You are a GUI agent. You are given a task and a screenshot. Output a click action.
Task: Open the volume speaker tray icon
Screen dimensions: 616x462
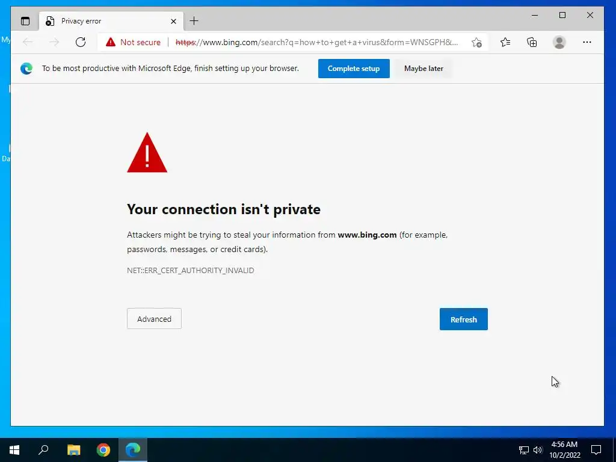click(x=538, y=450)
